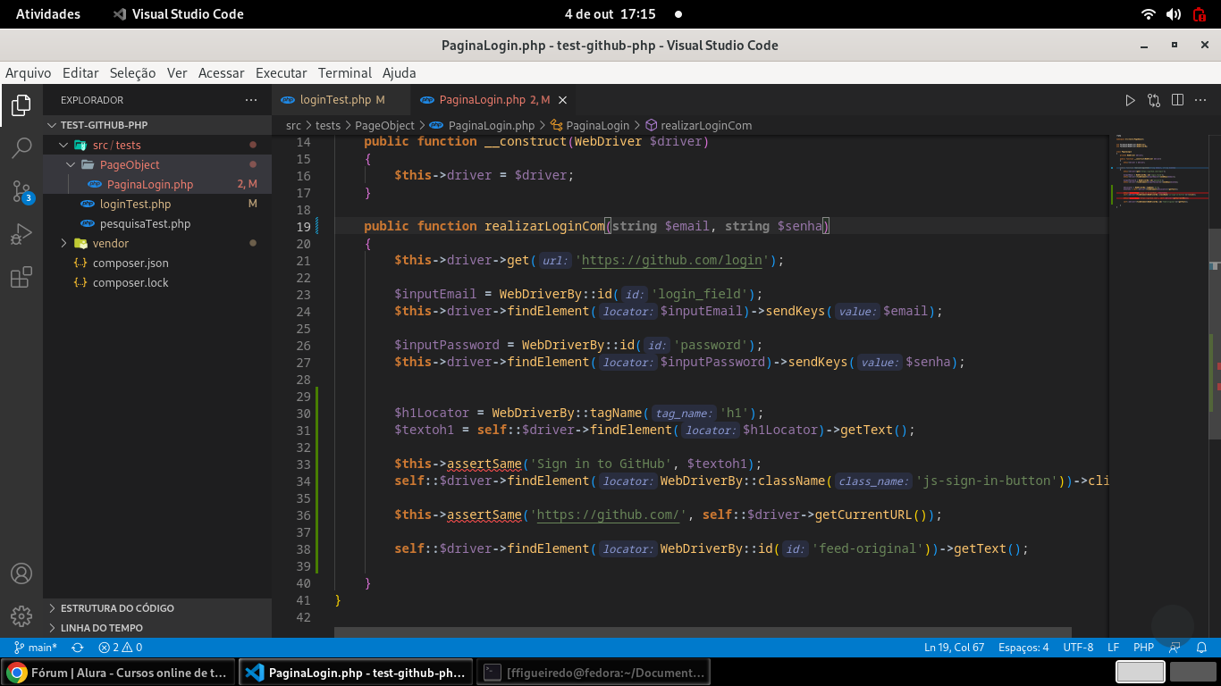Open the Seleção menu

click(x=132, y=73)
